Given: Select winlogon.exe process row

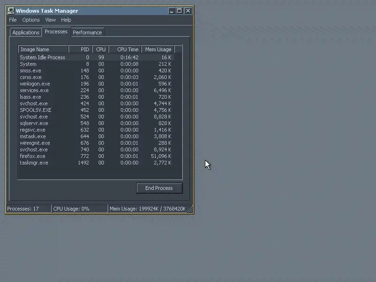Looking at the screenshot, I should point(96,84).
